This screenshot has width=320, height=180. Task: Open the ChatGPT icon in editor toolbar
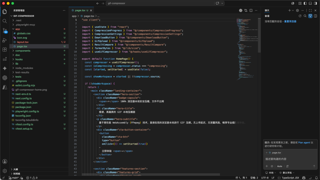pyautogui.click(x=241, y=10)
